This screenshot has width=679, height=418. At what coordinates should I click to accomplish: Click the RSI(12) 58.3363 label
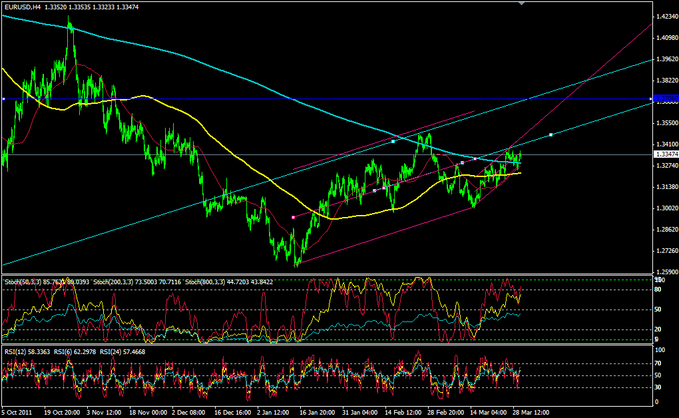pyautogui.click(x=27, y=351)
